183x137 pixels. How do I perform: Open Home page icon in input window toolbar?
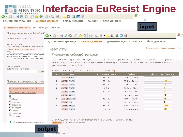26,16
